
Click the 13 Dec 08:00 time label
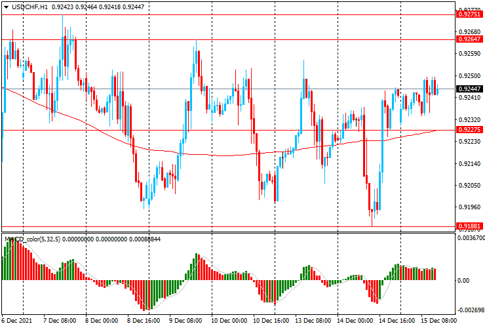pyautogui.click(x=312, y=321)
